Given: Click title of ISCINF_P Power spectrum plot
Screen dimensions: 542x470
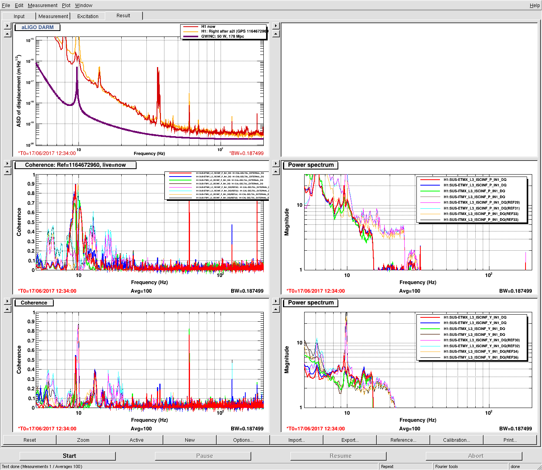Looking at the screenshot, I should pos(311,165).
